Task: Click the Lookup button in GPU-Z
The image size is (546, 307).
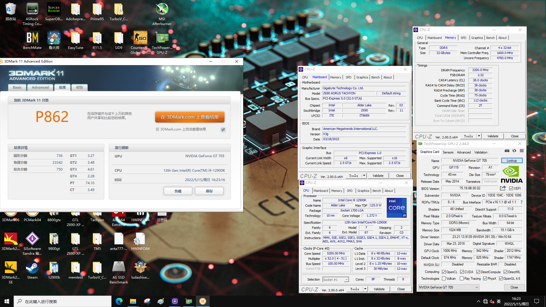Action: tap(512, 161)
